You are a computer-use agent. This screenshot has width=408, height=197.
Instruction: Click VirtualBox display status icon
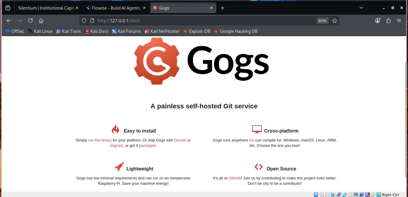(x=356, y=195)
